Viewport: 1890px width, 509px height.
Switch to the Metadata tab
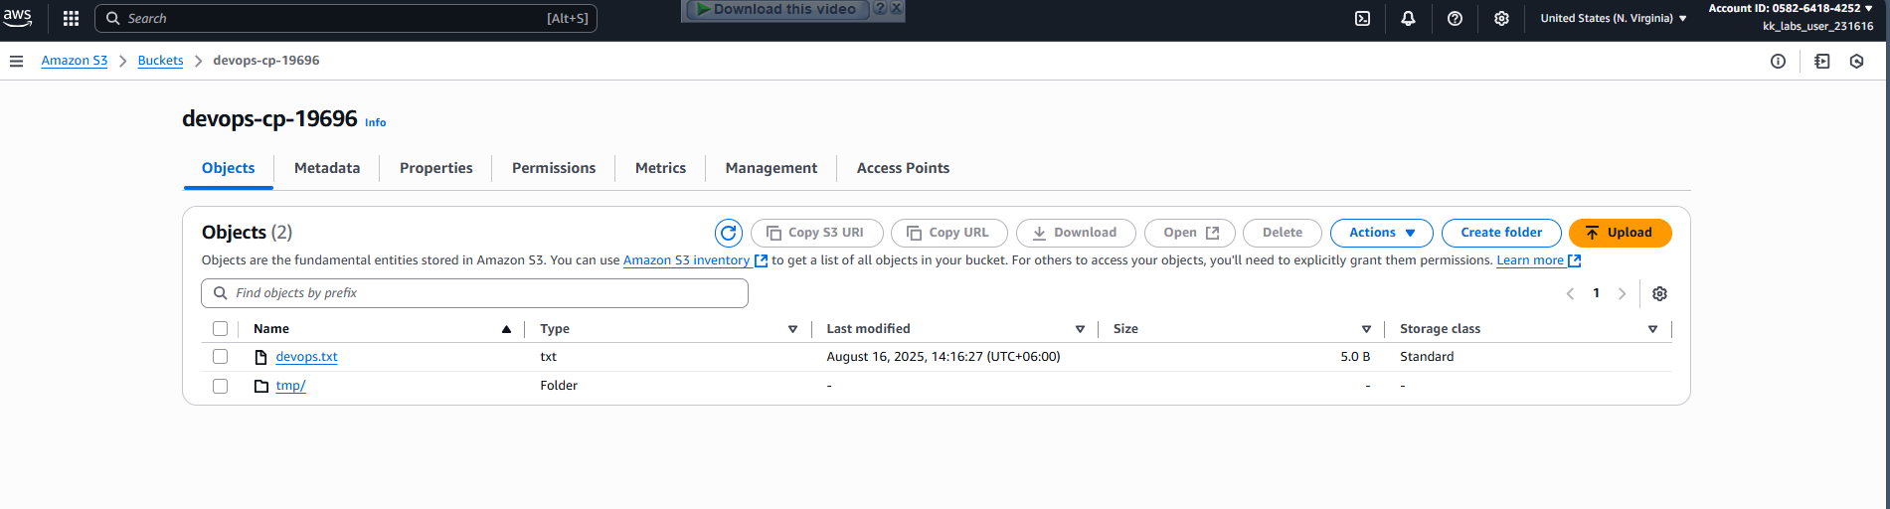tap(327, 168)
